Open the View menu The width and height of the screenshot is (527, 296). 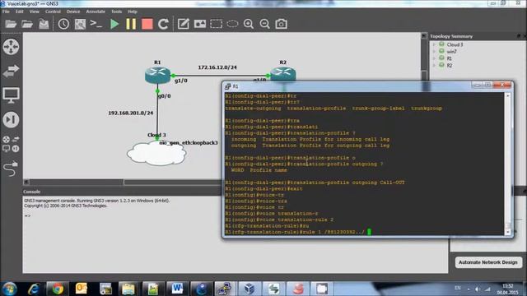pos(34,12)
